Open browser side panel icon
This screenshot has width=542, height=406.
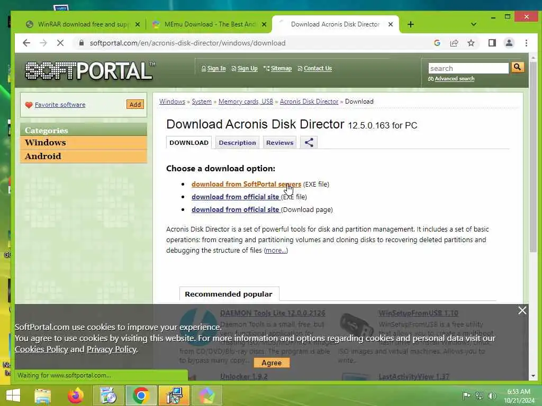(492, 43)
